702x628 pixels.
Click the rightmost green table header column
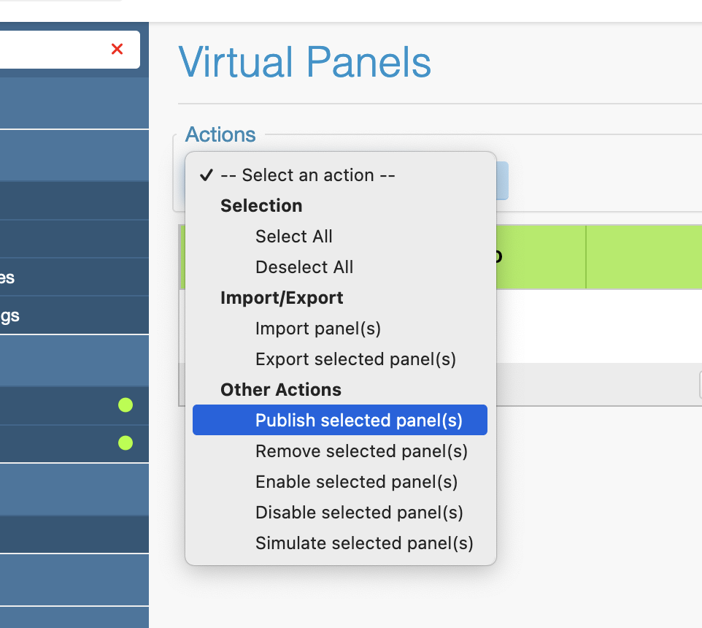click(644, 257)
